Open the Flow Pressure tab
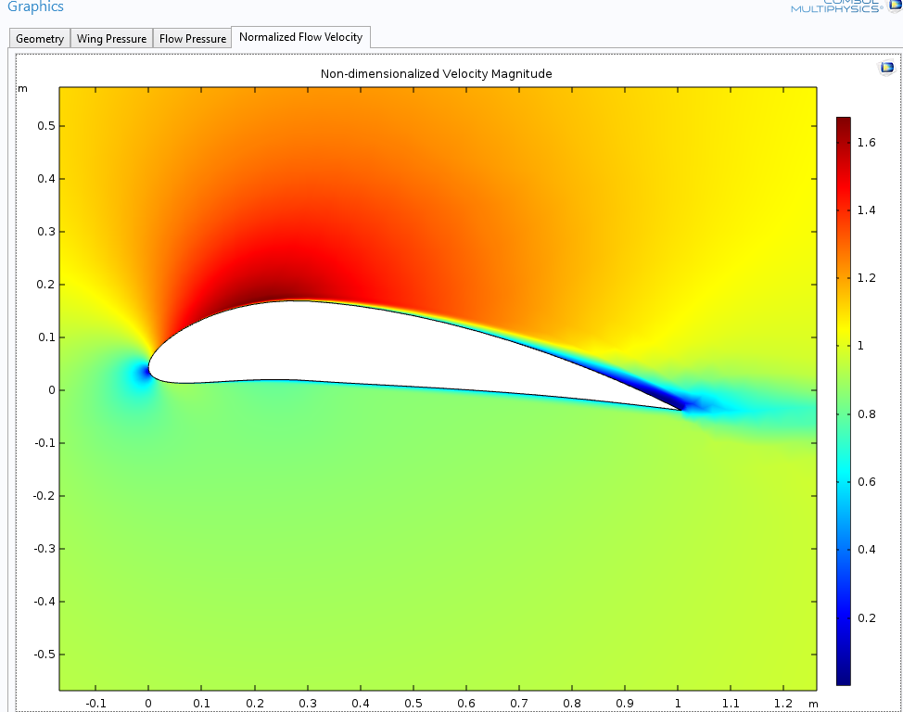Screen dimensions: 903x712 [x=192, y=39]
